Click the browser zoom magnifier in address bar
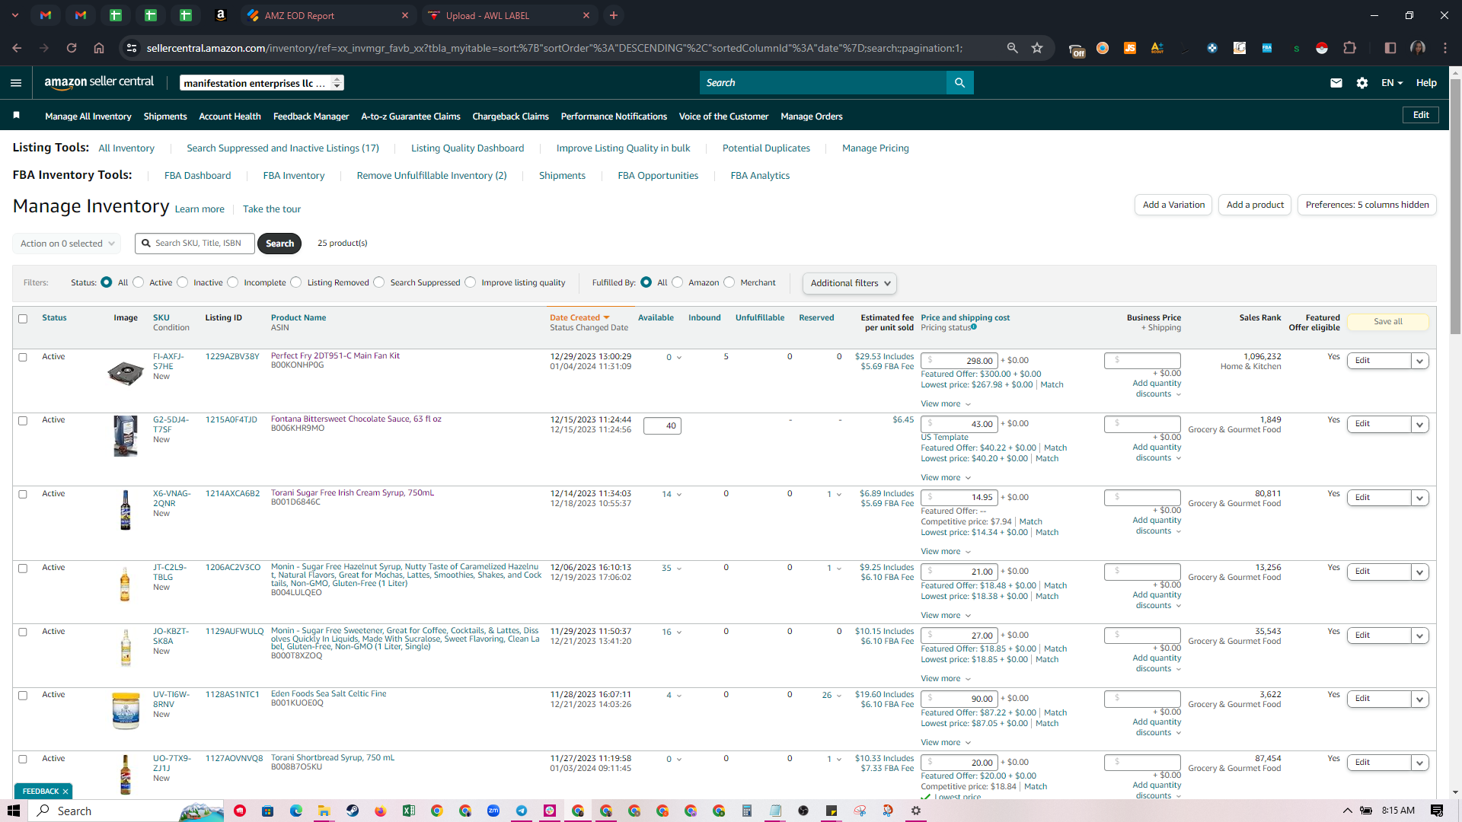 pos(1012,48)
